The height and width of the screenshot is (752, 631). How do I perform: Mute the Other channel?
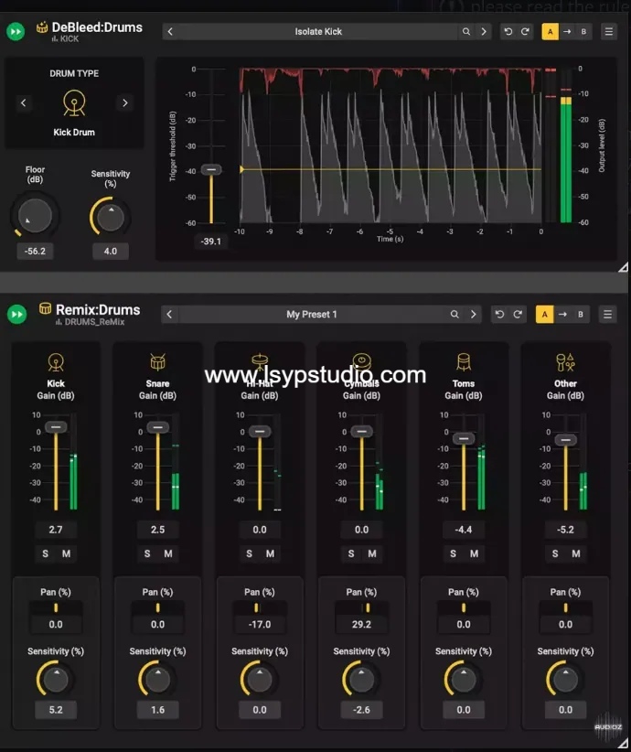576,553
